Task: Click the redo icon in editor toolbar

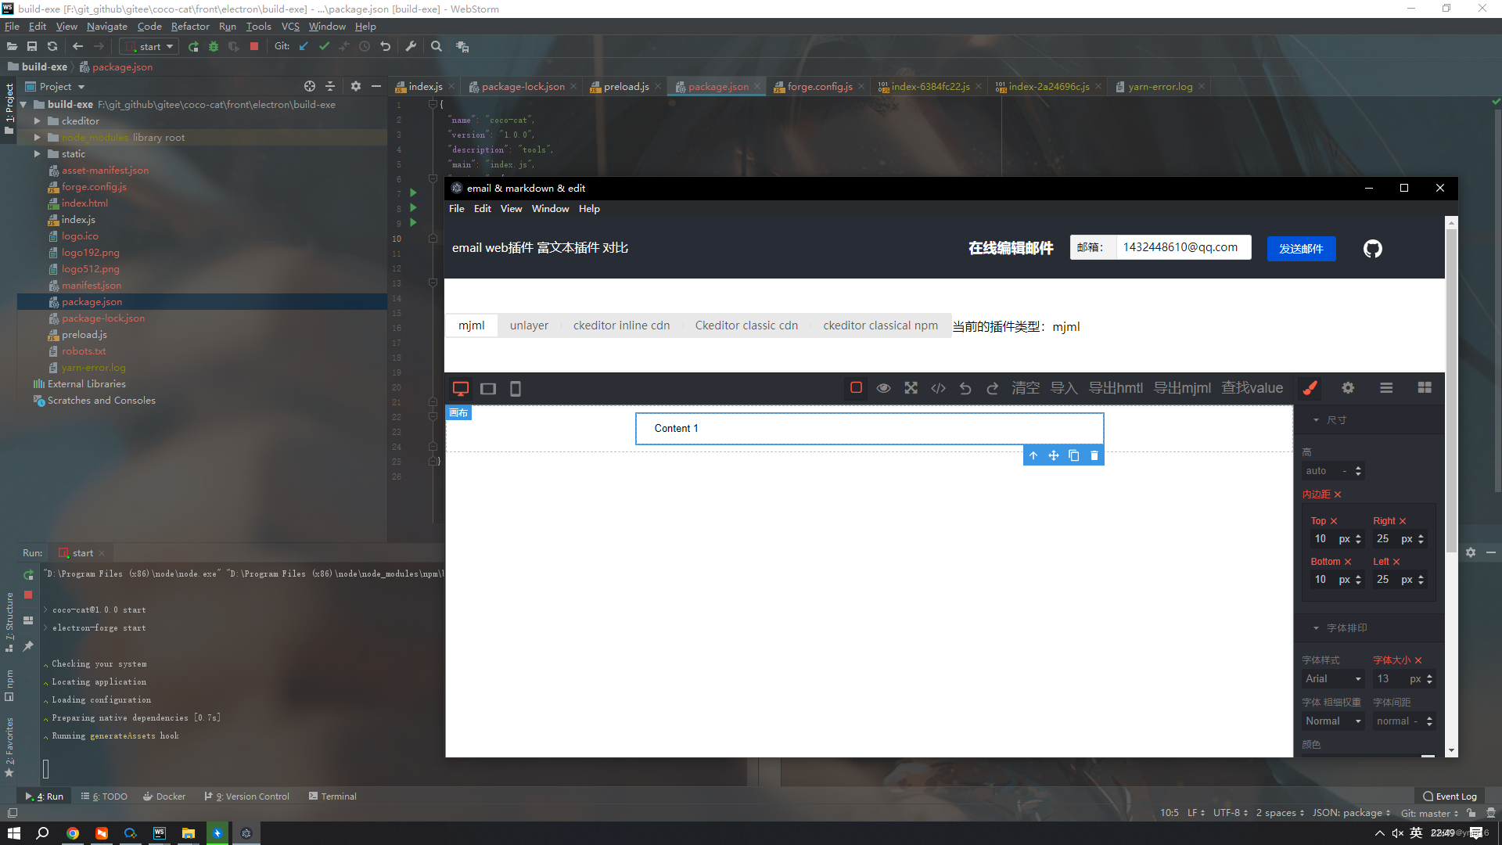Action: click(x=993, y=387)
